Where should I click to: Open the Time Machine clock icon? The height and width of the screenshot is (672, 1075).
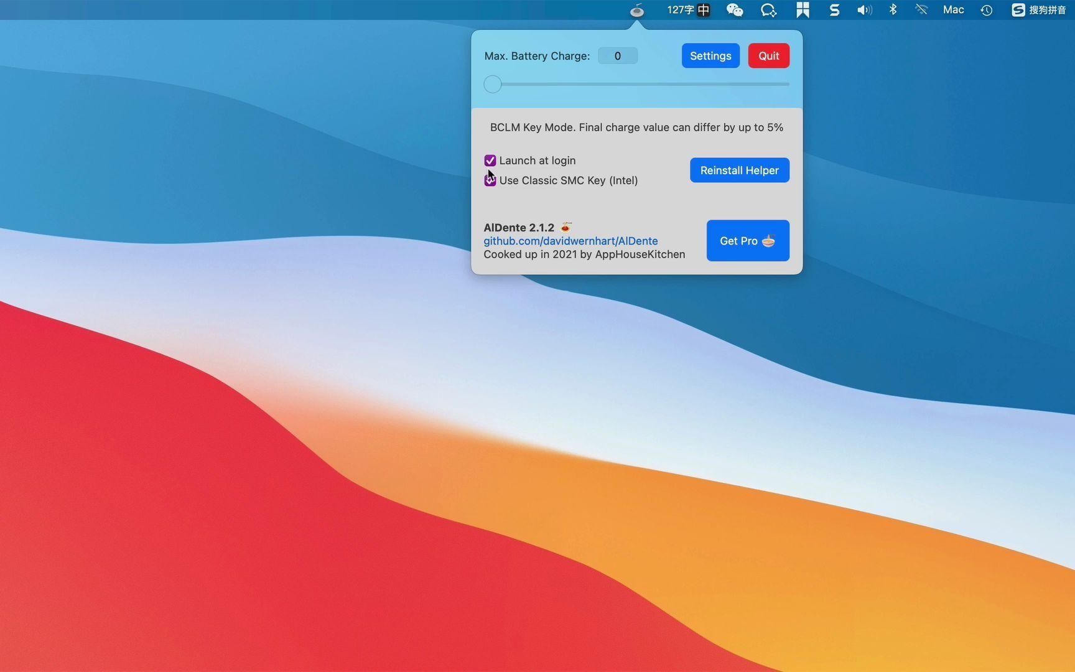pos(986,10)
